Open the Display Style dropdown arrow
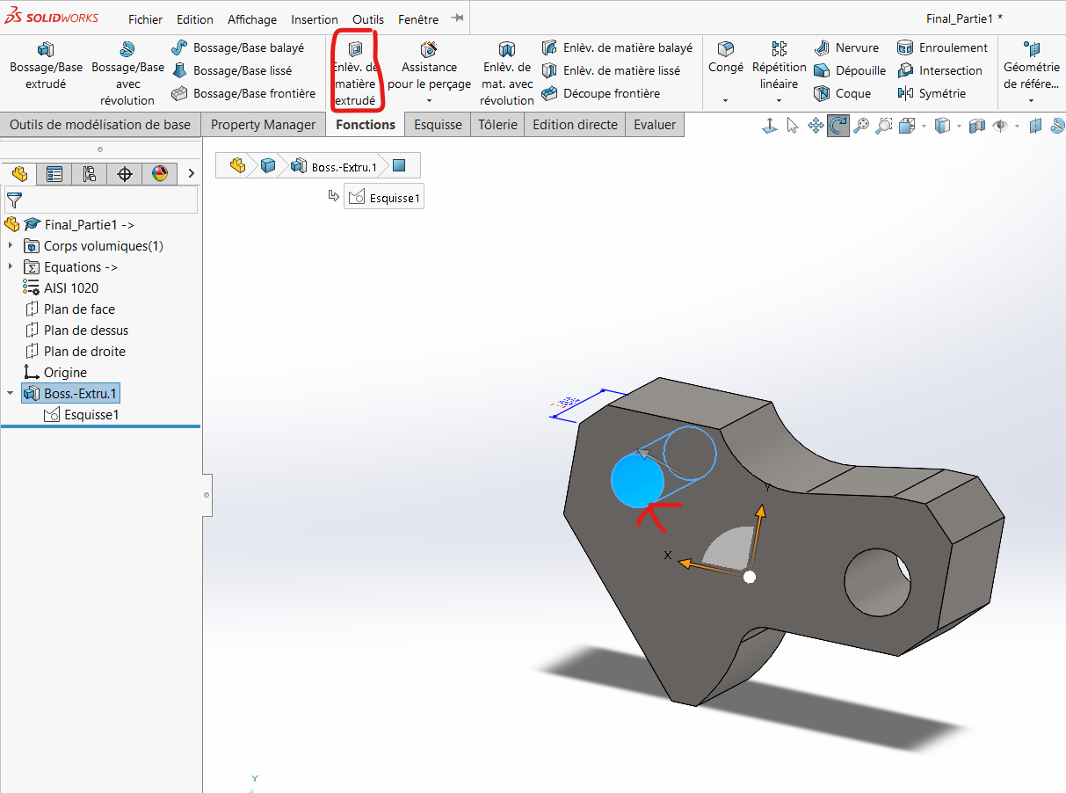This screenshot has width=1066, height=793. (960, 127)
